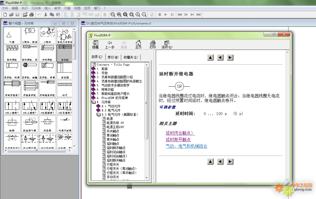Open the 元件库 menu
This screenshot has width=316, height=199.
pos(36,8)
